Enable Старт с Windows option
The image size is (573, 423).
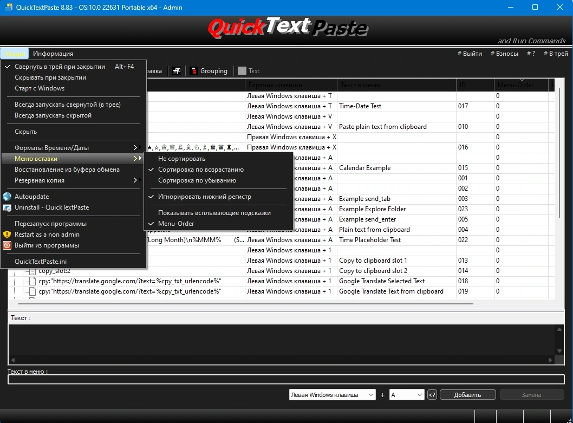point(74,88)
